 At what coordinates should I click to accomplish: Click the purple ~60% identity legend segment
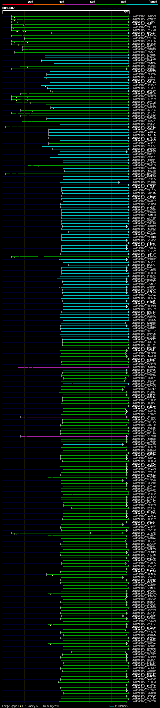[80, 5]
